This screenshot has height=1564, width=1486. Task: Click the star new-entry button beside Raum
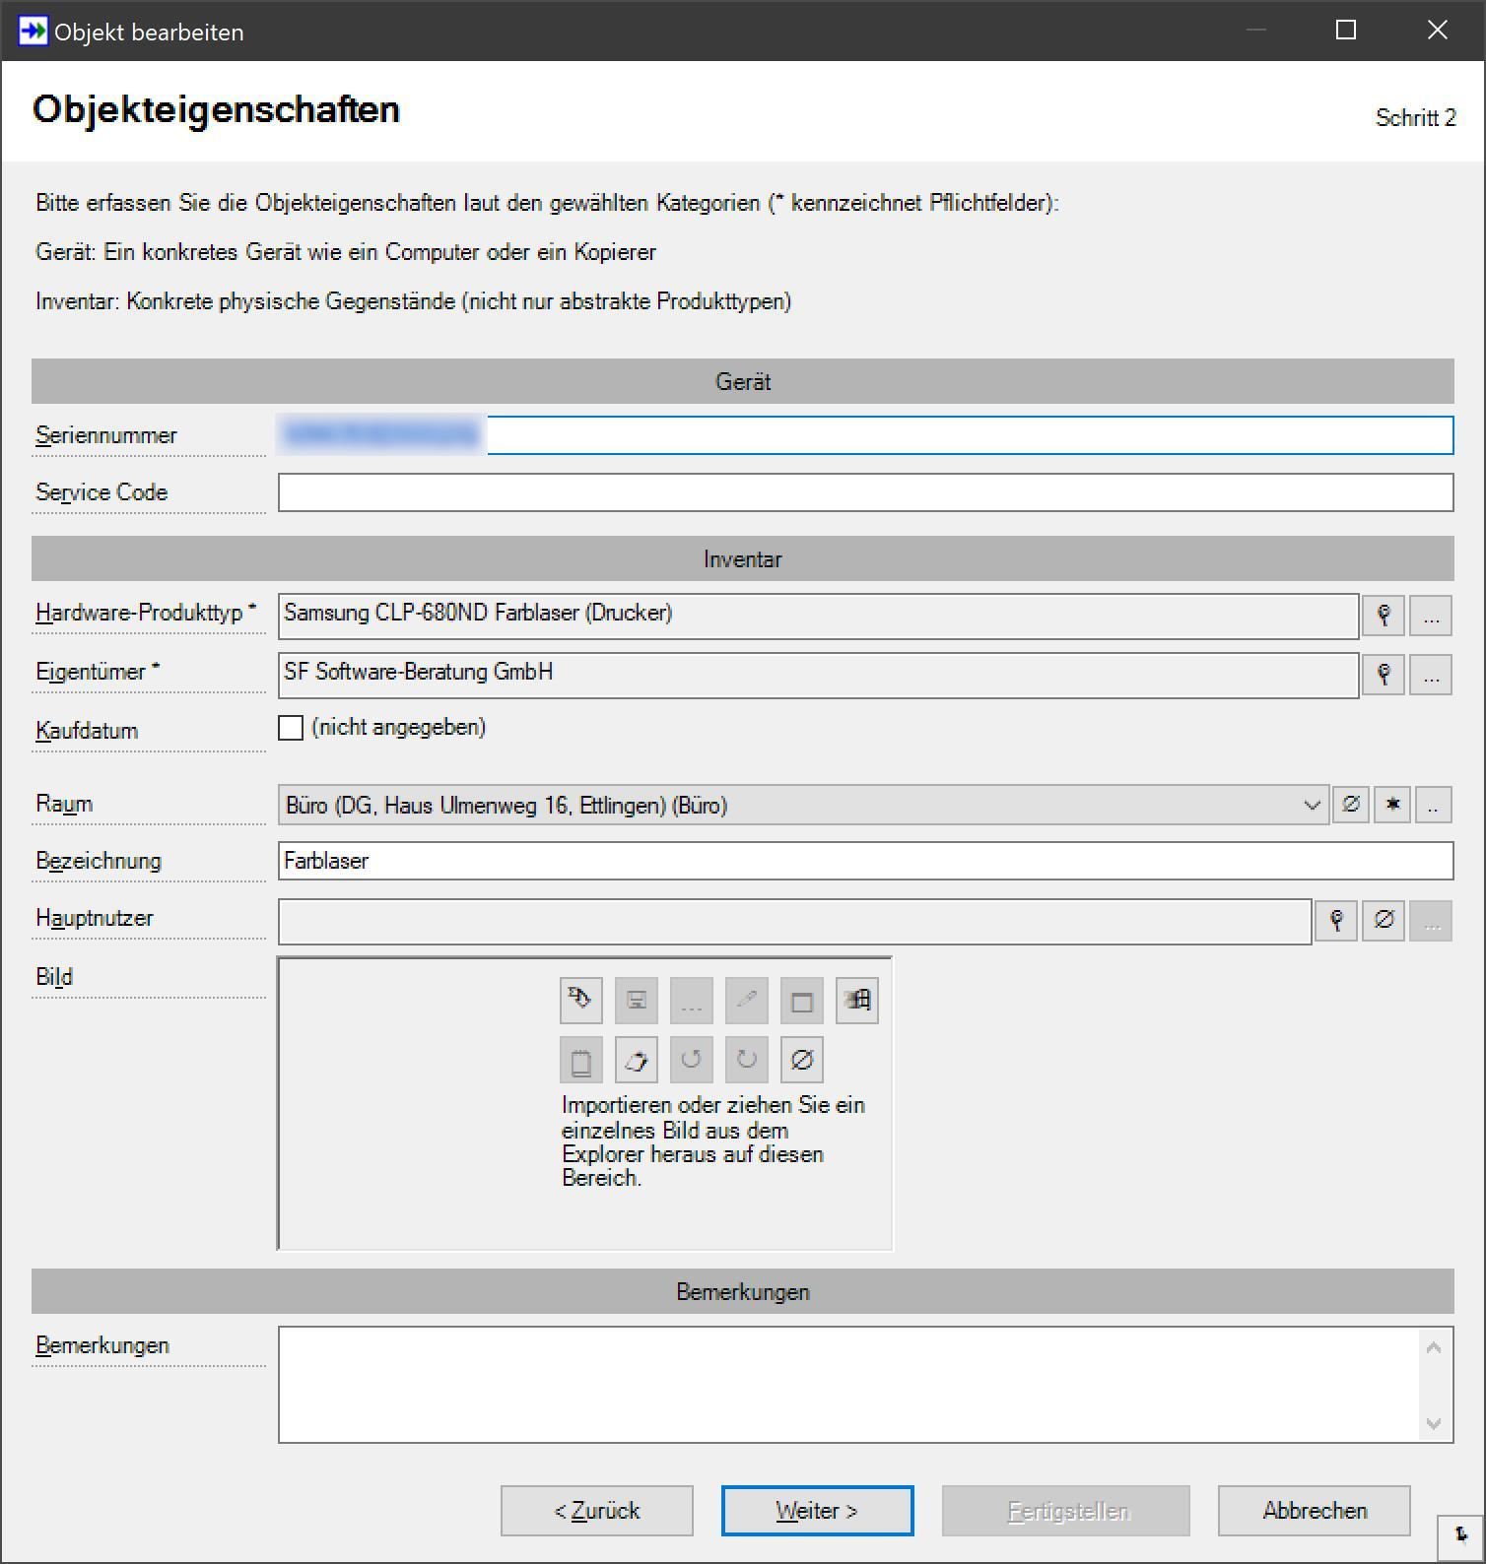pos(1392,805)
